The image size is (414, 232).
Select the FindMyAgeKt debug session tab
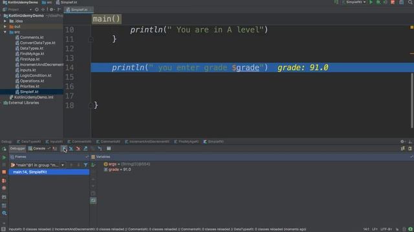186,142
